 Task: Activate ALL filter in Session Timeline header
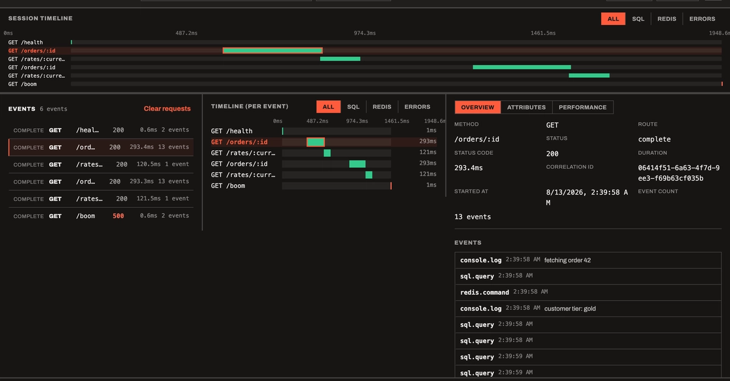coord(613,19)
